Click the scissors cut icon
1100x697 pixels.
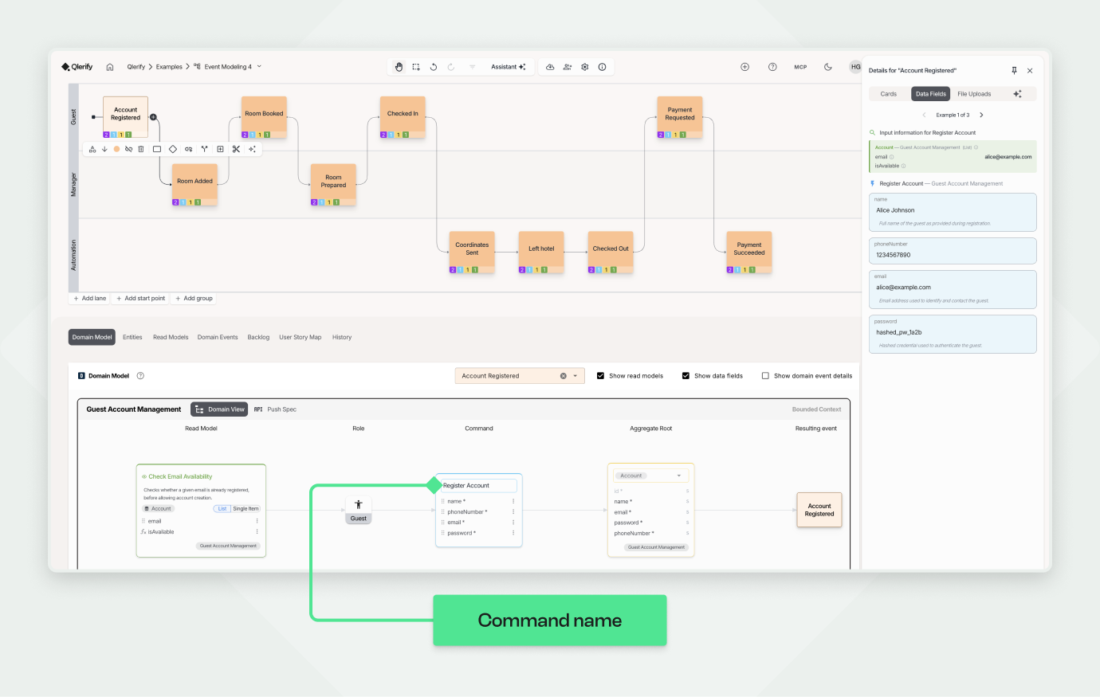236,149
